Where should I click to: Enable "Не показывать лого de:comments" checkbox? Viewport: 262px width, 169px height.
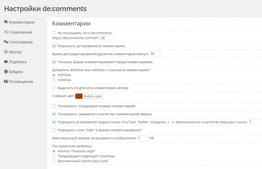click(54, 33)
